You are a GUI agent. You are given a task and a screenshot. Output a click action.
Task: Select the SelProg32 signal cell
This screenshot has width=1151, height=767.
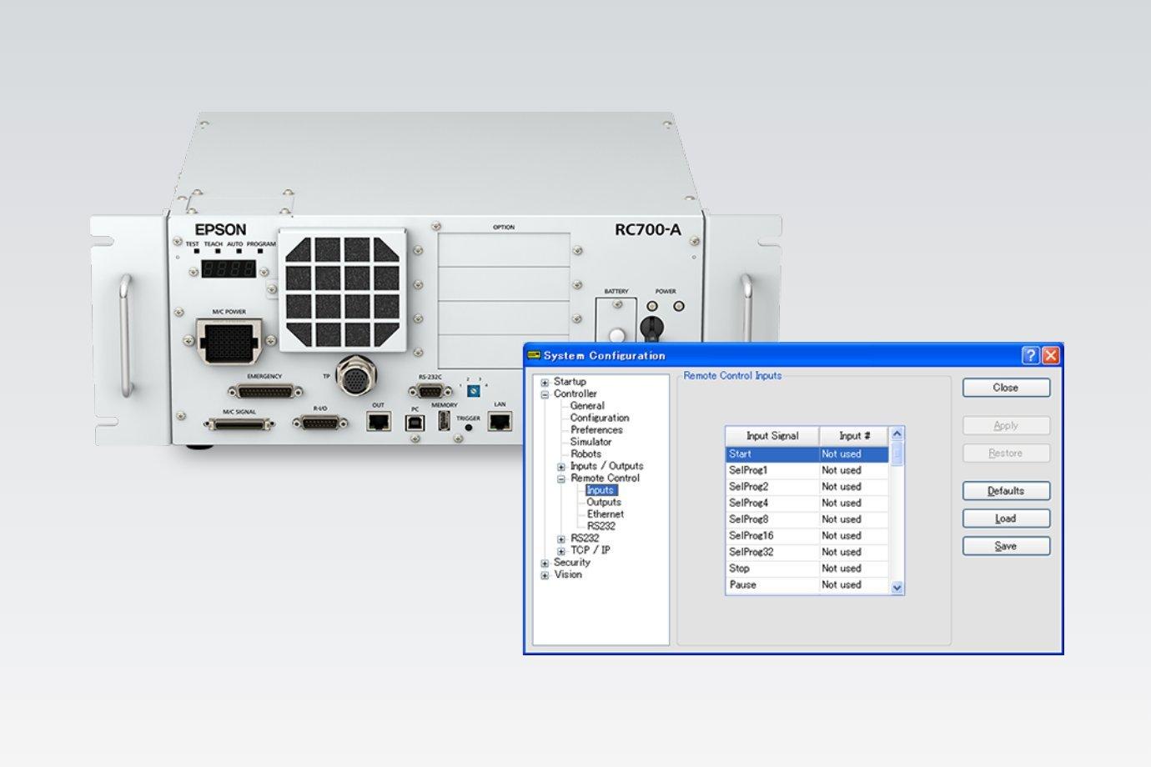tap(772, 552)
